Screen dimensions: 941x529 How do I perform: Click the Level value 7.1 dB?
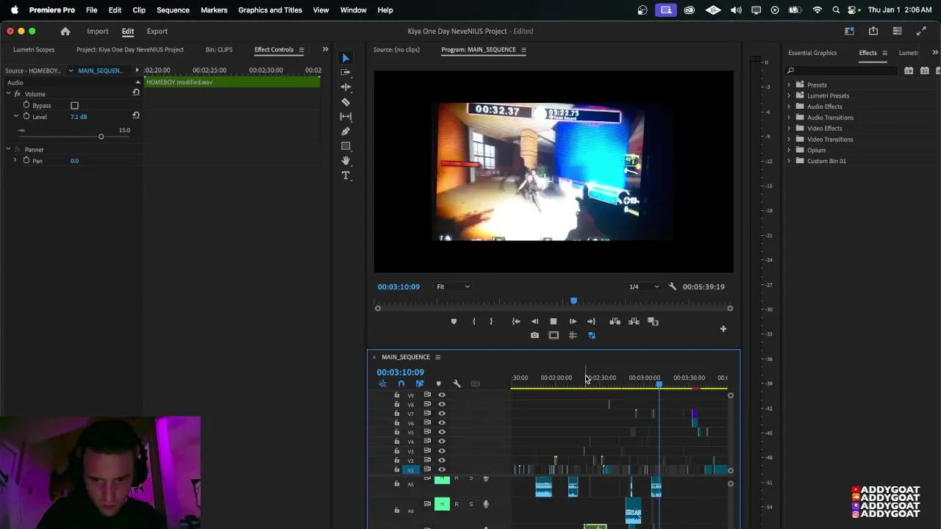point(79,117)
